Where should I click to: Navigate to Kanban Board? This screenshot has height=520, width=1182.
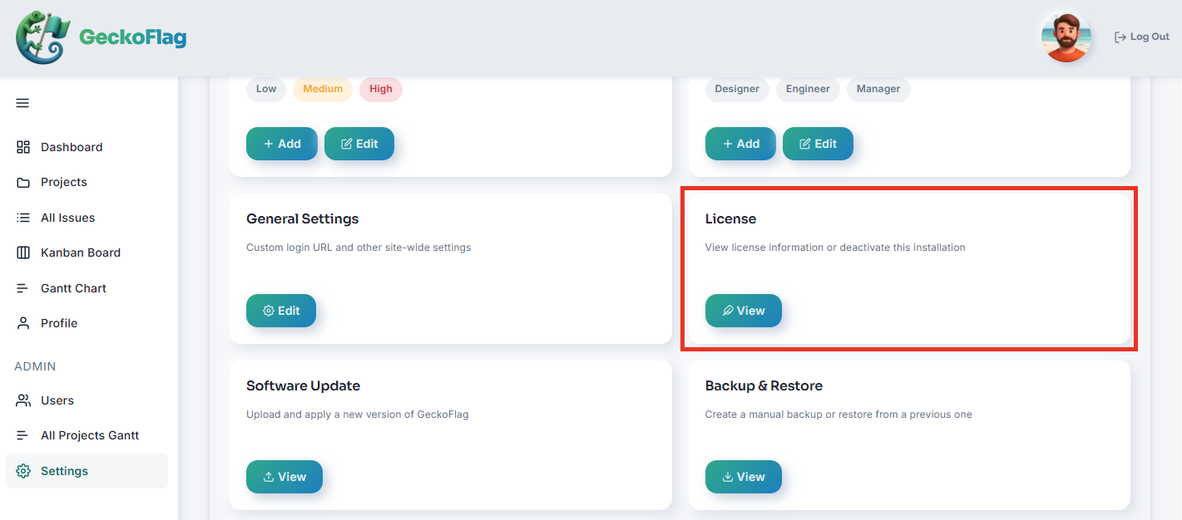click(87, 253)
